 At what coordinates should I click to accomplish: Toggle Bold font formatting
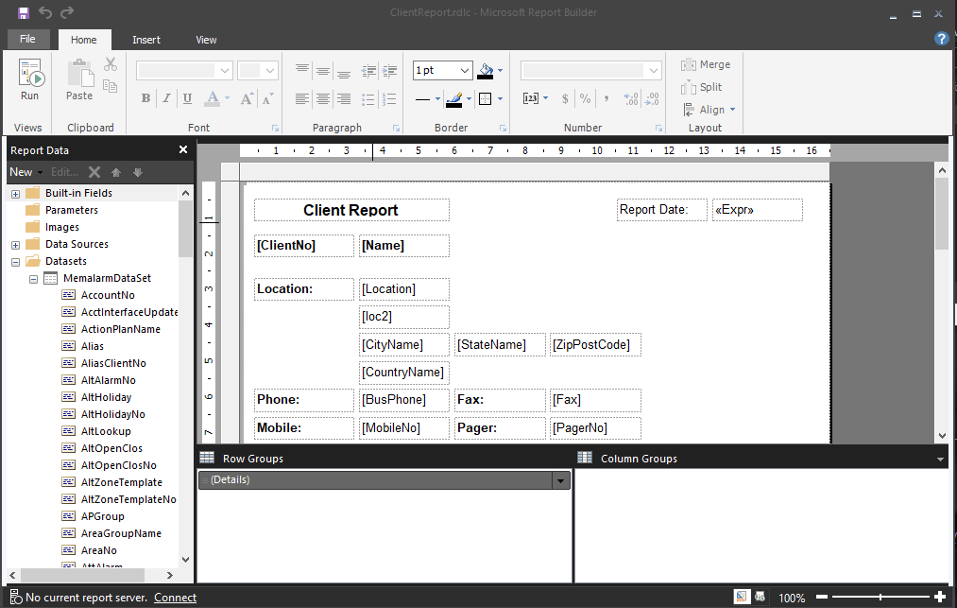click(x=145, y=98)
